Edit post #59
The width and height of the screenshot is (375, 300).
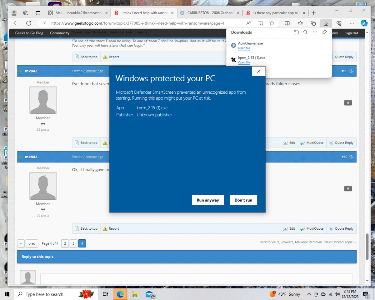(289, 143)
